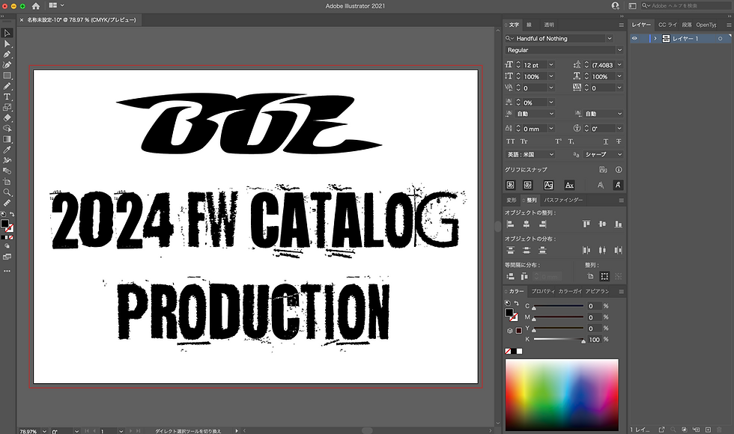The image size is (734, 434).
Task: Click vertical distribute top icon
Action: pyautogui.click(x=511, y=251)
